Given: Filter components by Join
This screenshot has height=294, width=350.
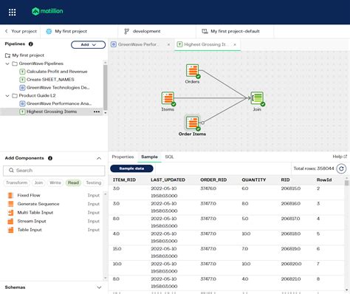Looking at the screenshot, I should coord(38,182).
